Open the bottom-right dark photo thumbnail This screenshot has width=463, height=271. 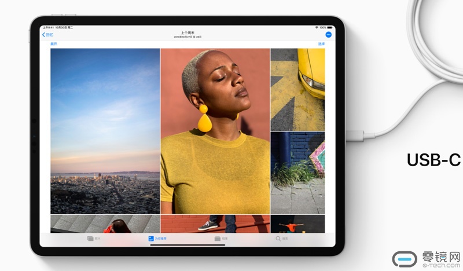pyautogui.click(x=297, y=224)
